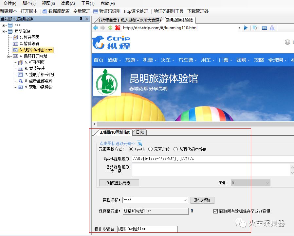
Task: Switch to the 昆明旅游体验馆 browser tab
Action: click(179, 20)
